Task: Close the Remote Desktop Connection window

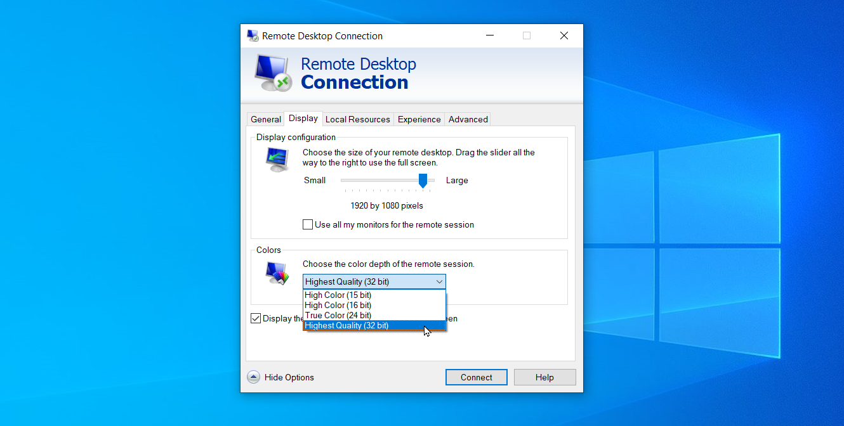Action: [x=564, y=35]
